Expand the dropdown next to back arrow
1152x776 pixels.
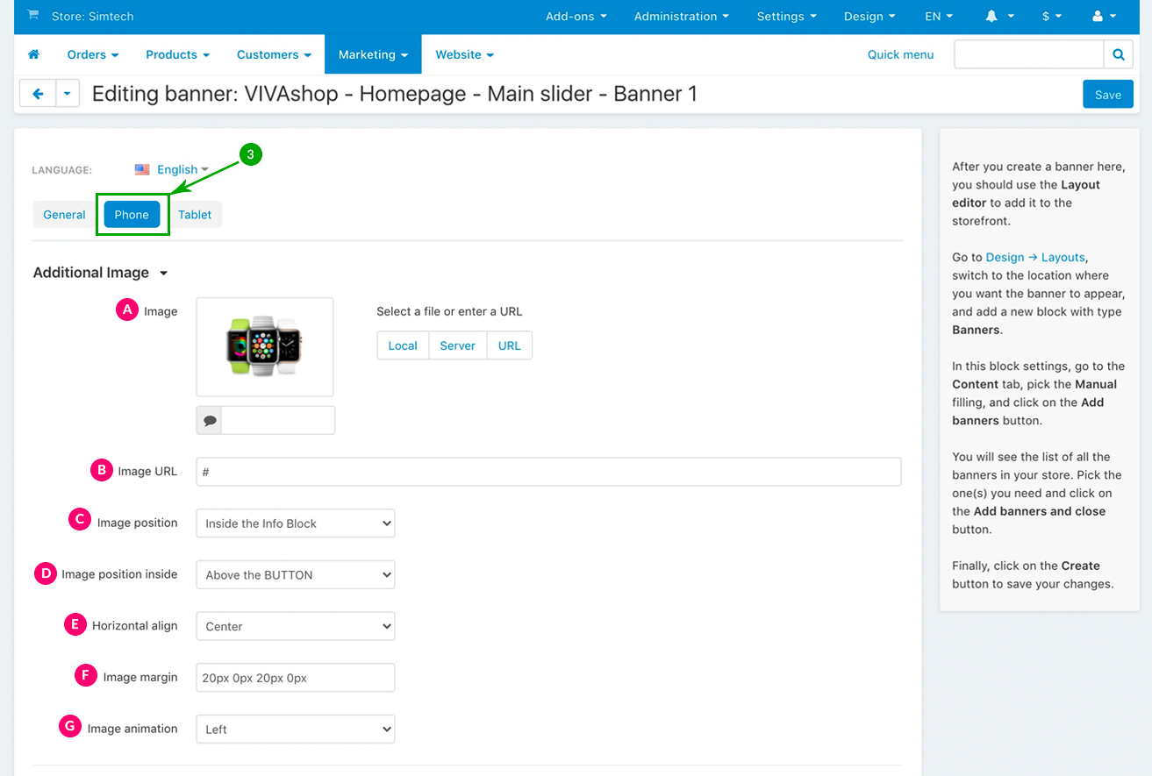tap(68, 94)
